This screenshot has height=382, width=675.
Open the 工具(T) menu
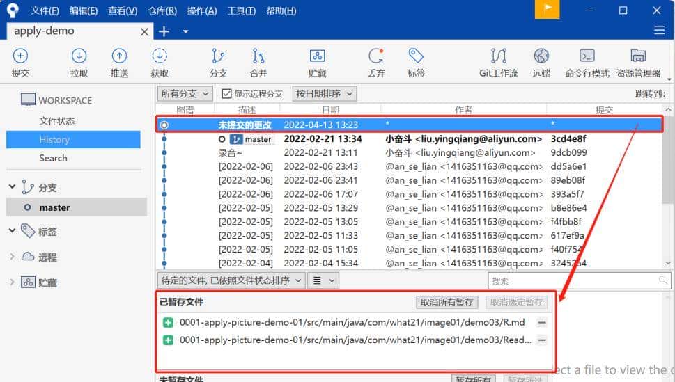coord(242,10)
